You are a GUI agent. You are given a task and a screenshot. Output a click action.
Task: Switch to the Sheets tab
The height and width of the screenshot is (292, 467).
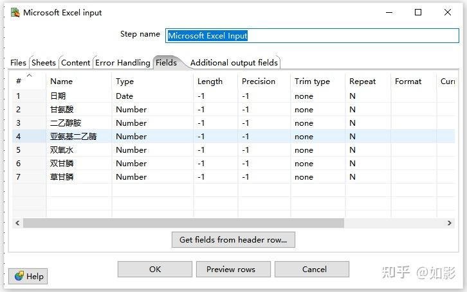(x=44, y=63)
